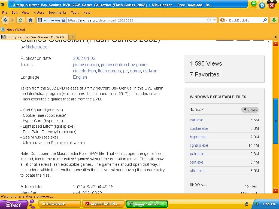
Task: Open the DuckDuckGo search engine dropdown
Action: 223,20
